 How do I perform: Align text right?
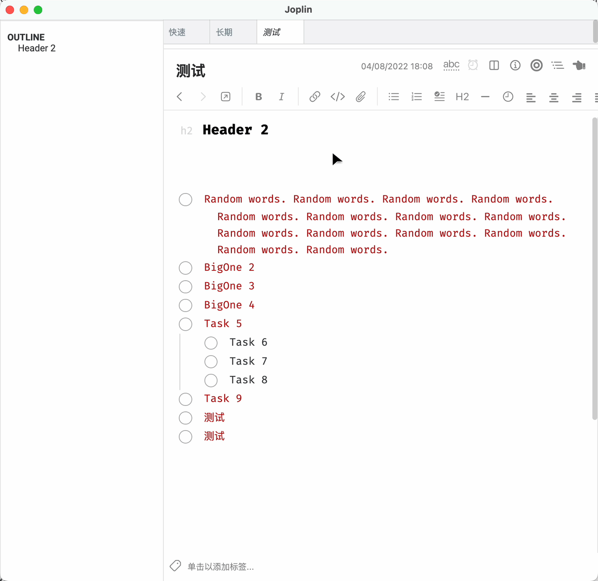[577, 97]
